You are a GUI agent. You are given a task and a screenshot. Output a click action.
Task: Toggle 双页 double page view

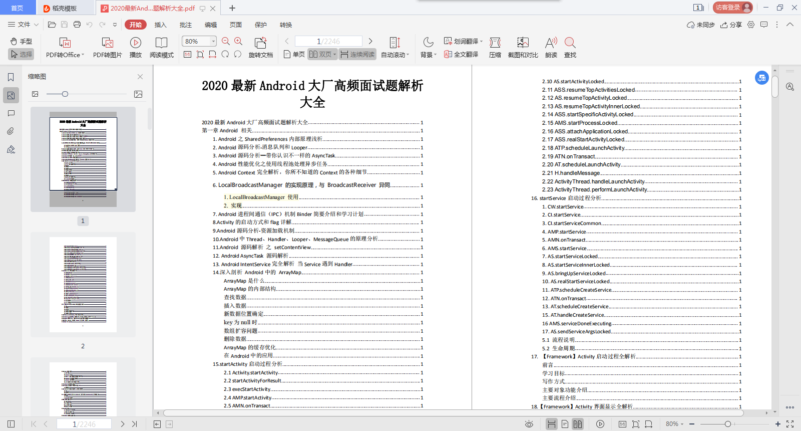322,54
